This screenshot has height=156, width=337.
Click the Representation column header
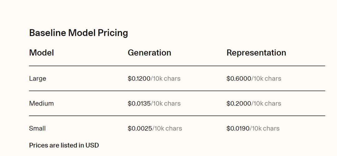256,53
